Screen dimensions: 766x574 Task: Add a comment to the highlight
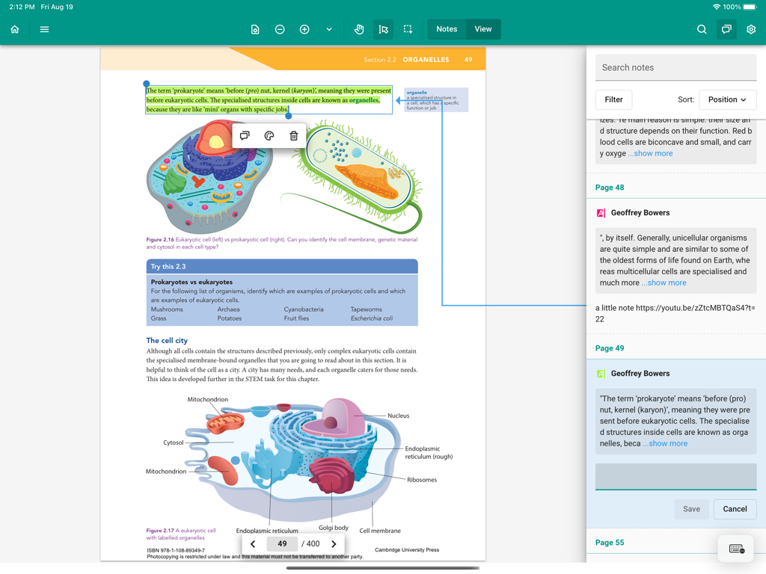245,136
